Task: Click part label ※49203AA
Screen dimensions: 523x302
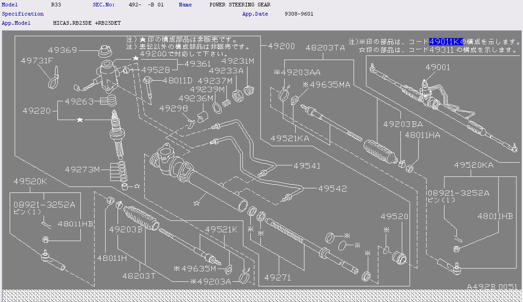Action: coord(297,72)
